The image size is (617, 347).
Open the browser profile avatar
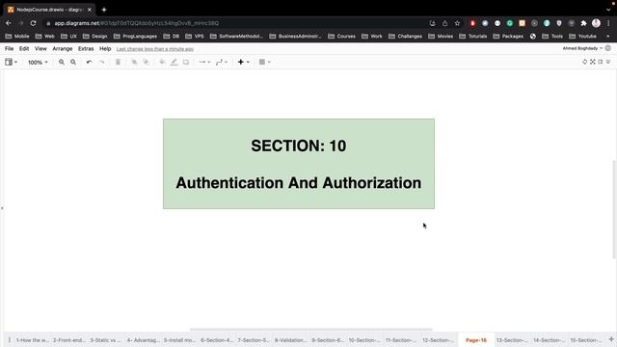[x=596, y=23]
